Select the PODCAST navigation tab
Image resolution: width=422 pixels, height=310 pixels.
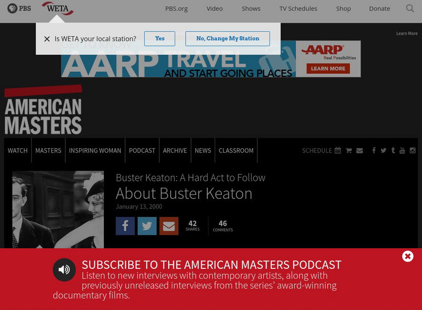click(142, 150)
